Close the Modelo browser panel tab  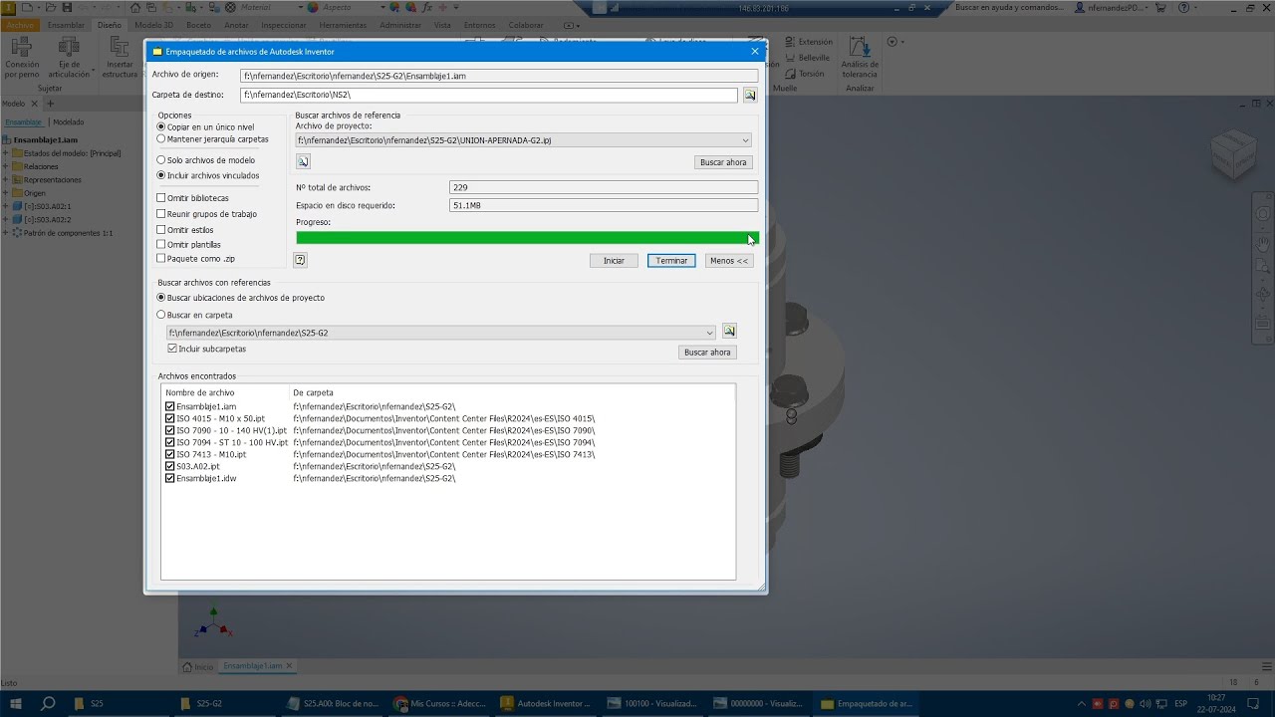pos(36,104)
